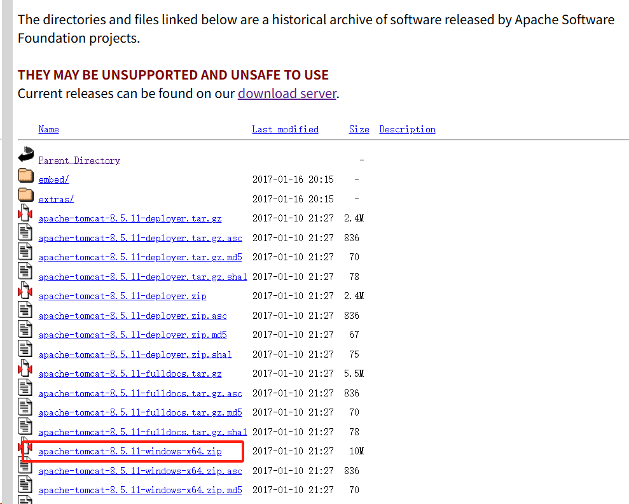
Task: Click archive icon beside deployer.zip
Action: click(x=25, y=290)
